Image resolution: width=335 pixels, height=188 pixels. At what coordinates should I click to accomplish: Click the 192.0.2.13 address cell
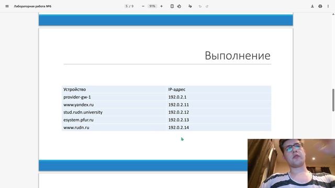(x=219, y=120)
